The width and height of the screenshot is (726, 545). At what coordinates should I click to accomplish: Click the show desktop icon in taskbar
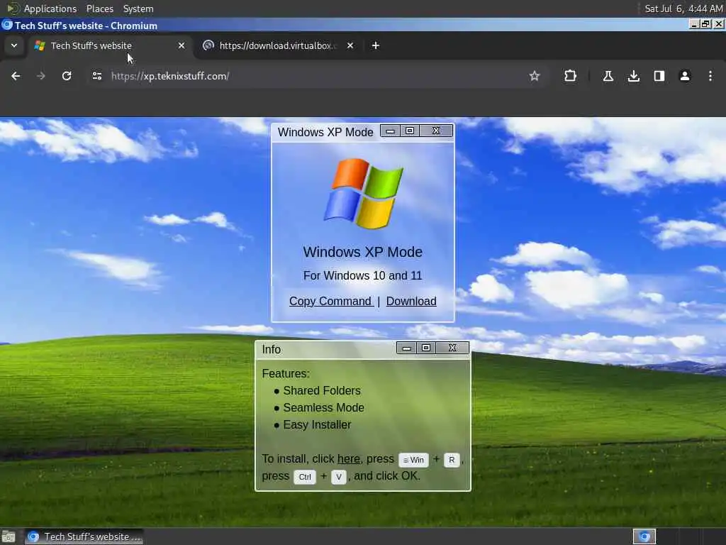9,536
